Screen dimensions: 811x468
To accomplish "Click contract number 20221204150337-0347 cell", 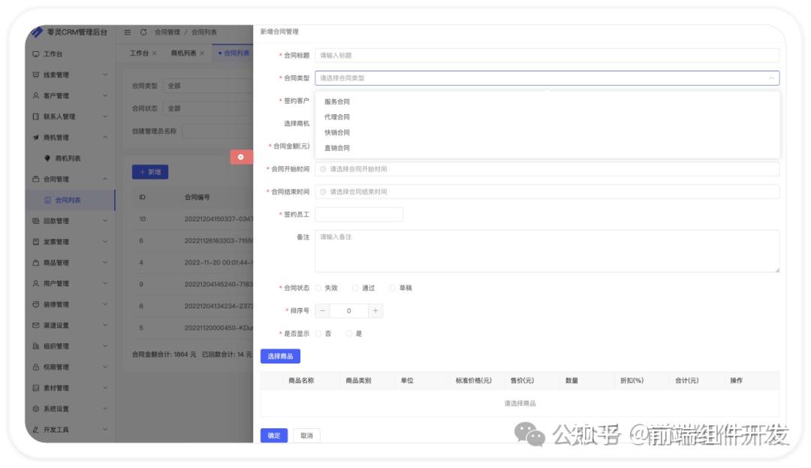I will point(219,219).
